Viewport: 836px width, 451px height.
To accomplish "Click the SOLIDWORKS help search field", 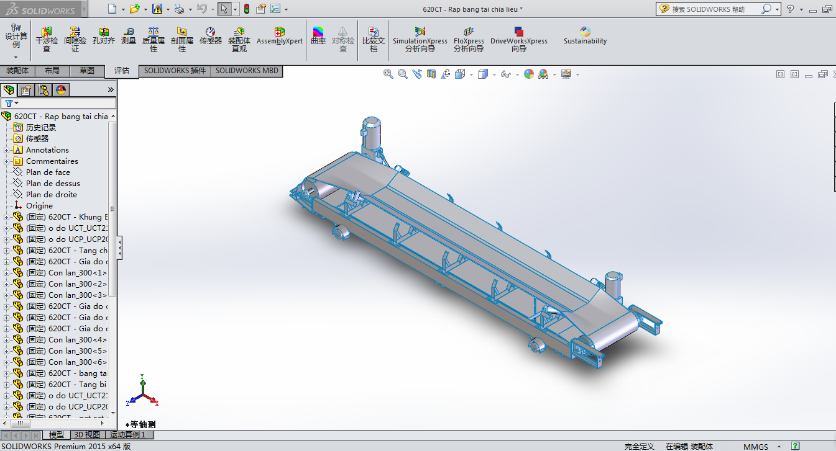I will coord(715,9).
